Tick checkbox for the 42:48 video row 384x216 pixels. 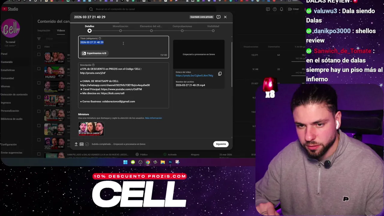coord(39,140)
